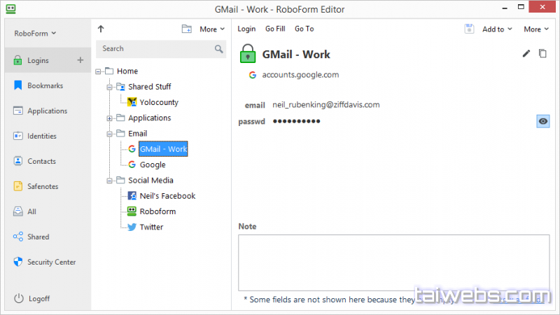Click the save disk icon
This screenshot has width=560, height=315.
coord(470,29)
